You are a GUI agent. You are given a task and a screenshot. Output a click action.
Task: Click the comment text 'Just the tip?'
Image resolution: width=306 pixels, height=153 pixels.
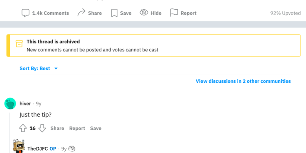pos(35,115)
